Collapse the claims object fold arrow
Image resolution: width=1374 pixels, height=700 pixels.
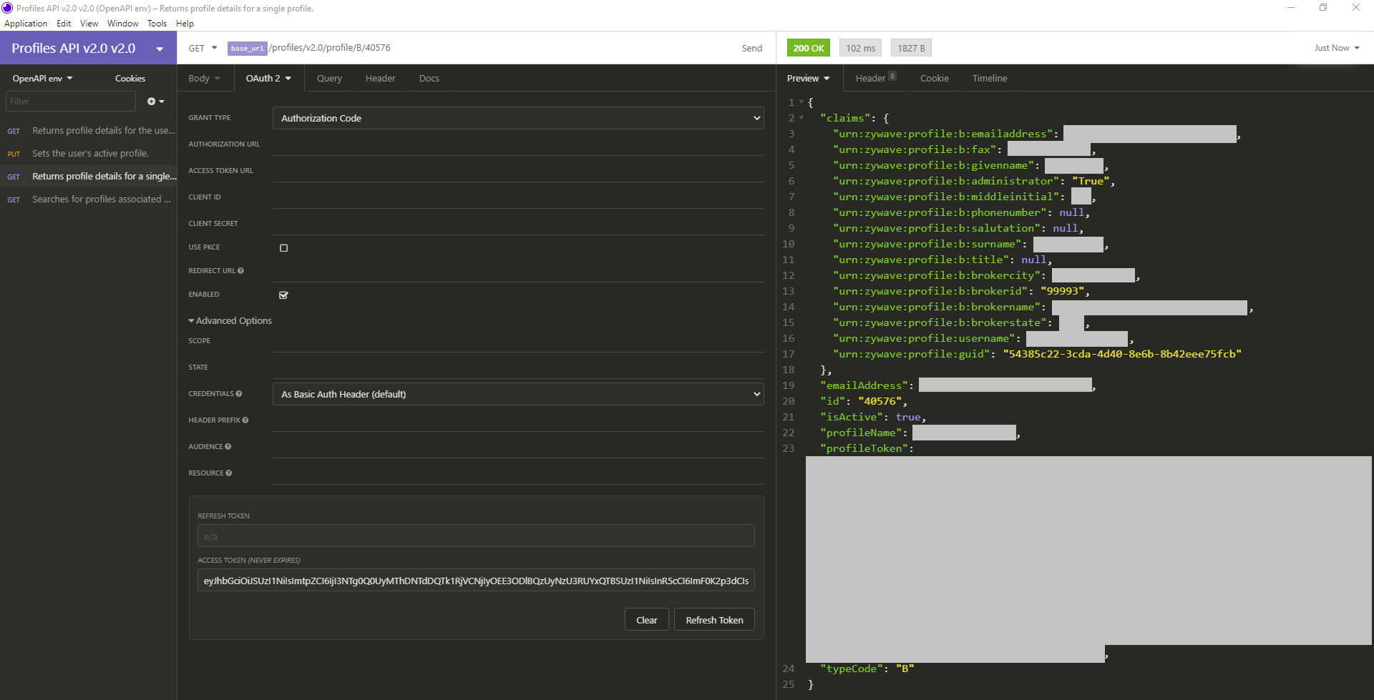click(801, 118)
